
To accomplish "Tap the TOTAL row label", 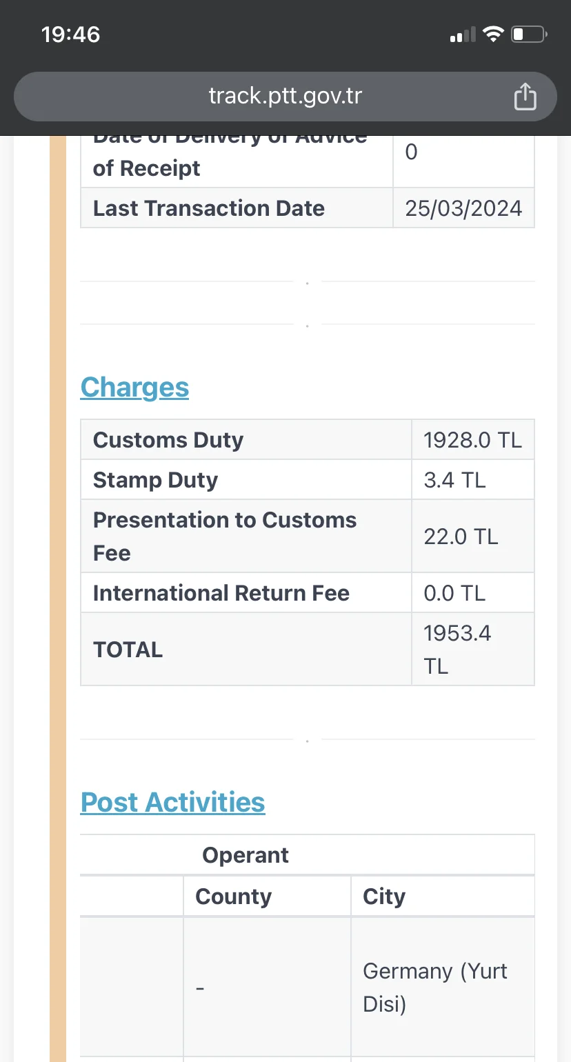I will pyautogui.click(x=128, y=650).
